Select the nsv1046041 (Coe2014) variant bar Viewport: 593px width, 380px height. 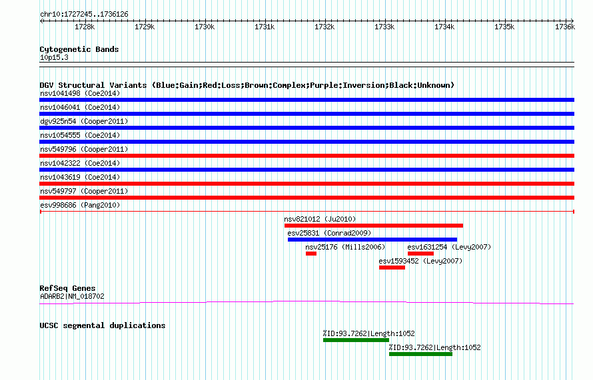coord(306,114)
